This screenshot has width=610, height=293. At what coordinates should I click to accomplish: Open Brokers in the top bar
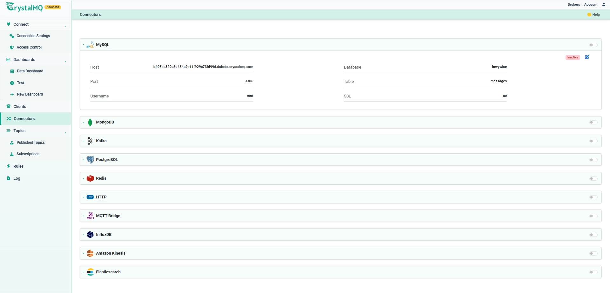coord(573,4)
